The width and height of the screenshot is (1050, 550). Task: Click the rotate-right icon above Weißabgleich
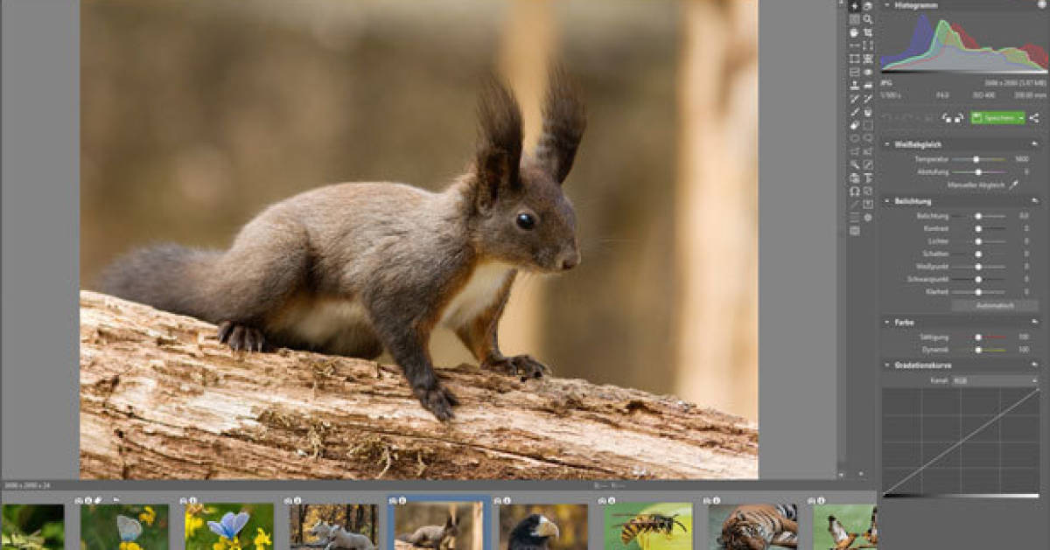click(958, 118)
